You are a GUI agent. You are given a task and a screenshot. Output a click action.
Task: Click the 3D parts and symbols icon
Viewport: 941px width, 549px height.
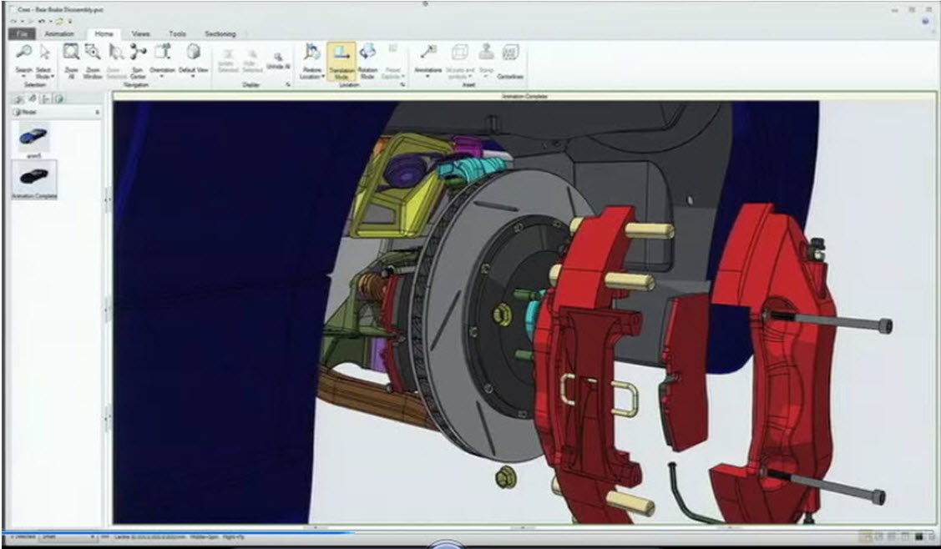tap(460, 53)
